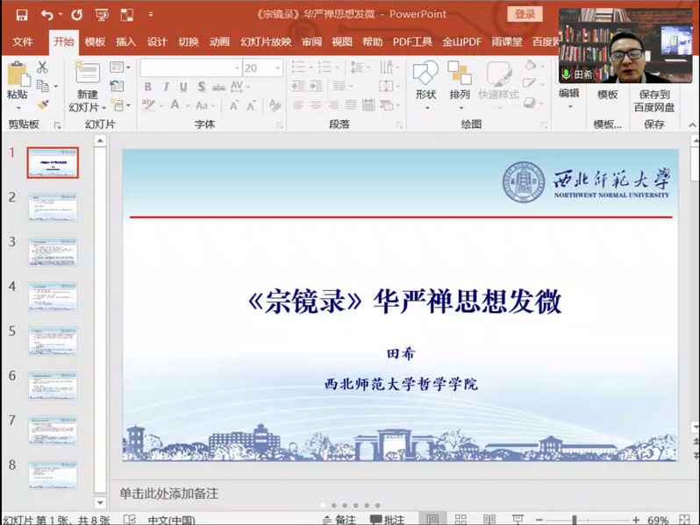Click 备注 in the status bar
This screenshot has width=700, height=525.
339,519
